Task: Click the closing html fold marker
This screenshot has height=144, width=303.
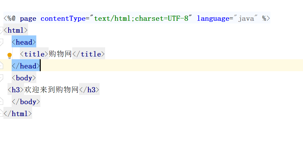Action: tap(1, 113)
